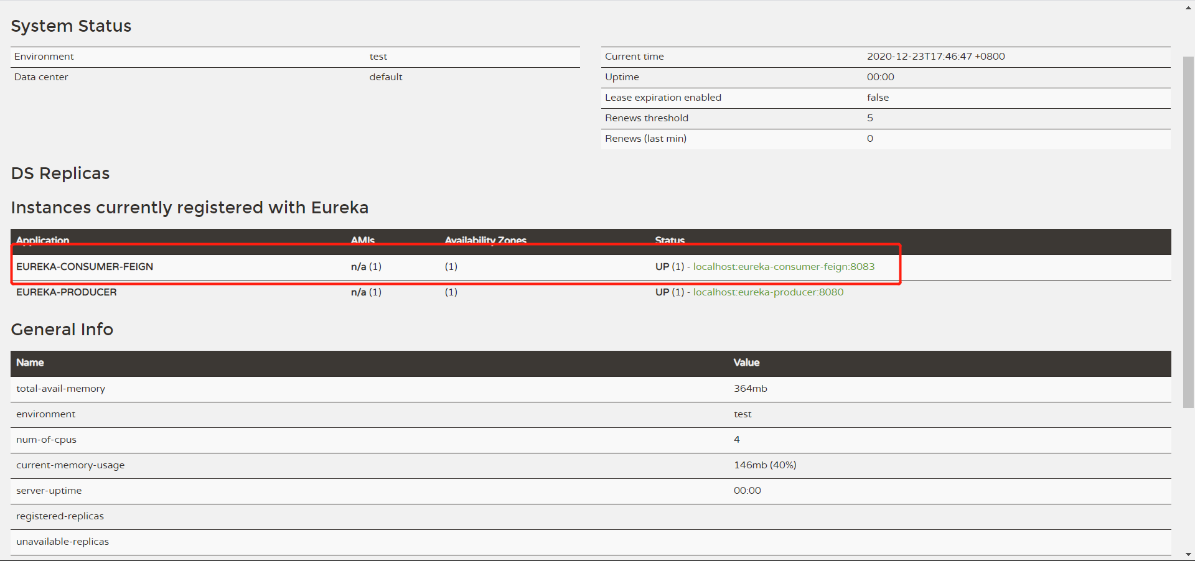Click the Uptime value 00:00
Image resolution: width=1195 pixels, height=561 pixels.
coord(881,76)
